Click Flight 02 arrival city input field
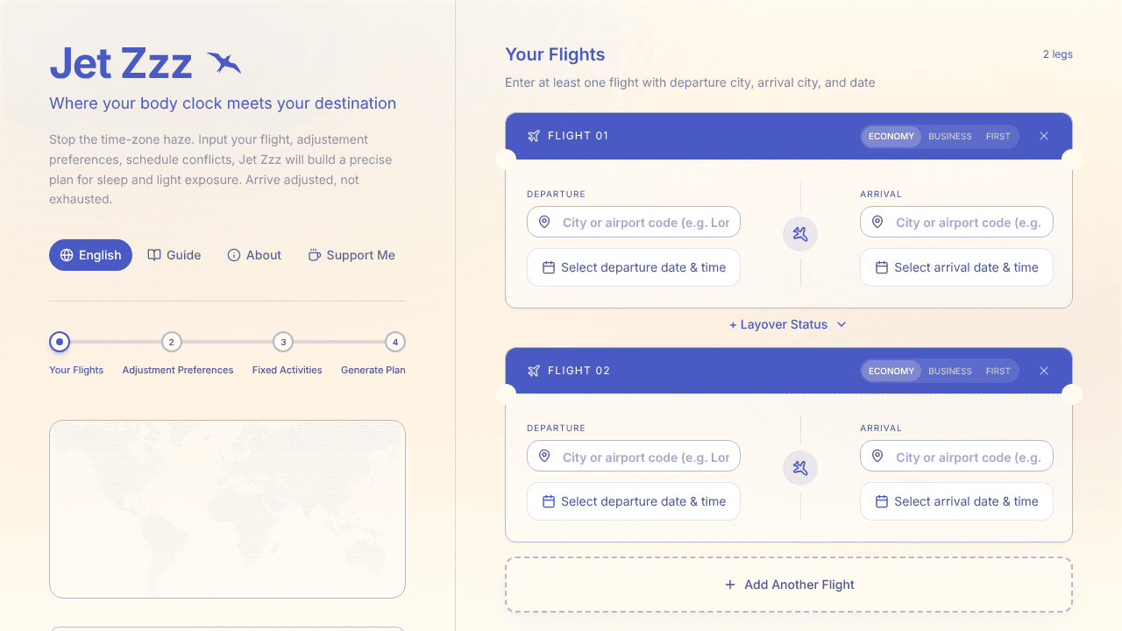 click(956, 457)
